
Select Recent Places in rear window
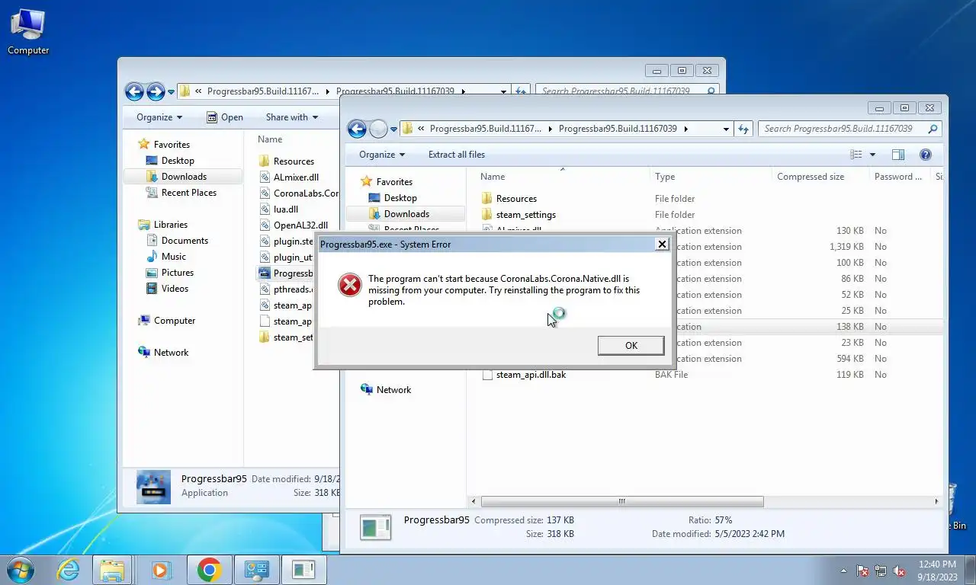pos(188,193)
